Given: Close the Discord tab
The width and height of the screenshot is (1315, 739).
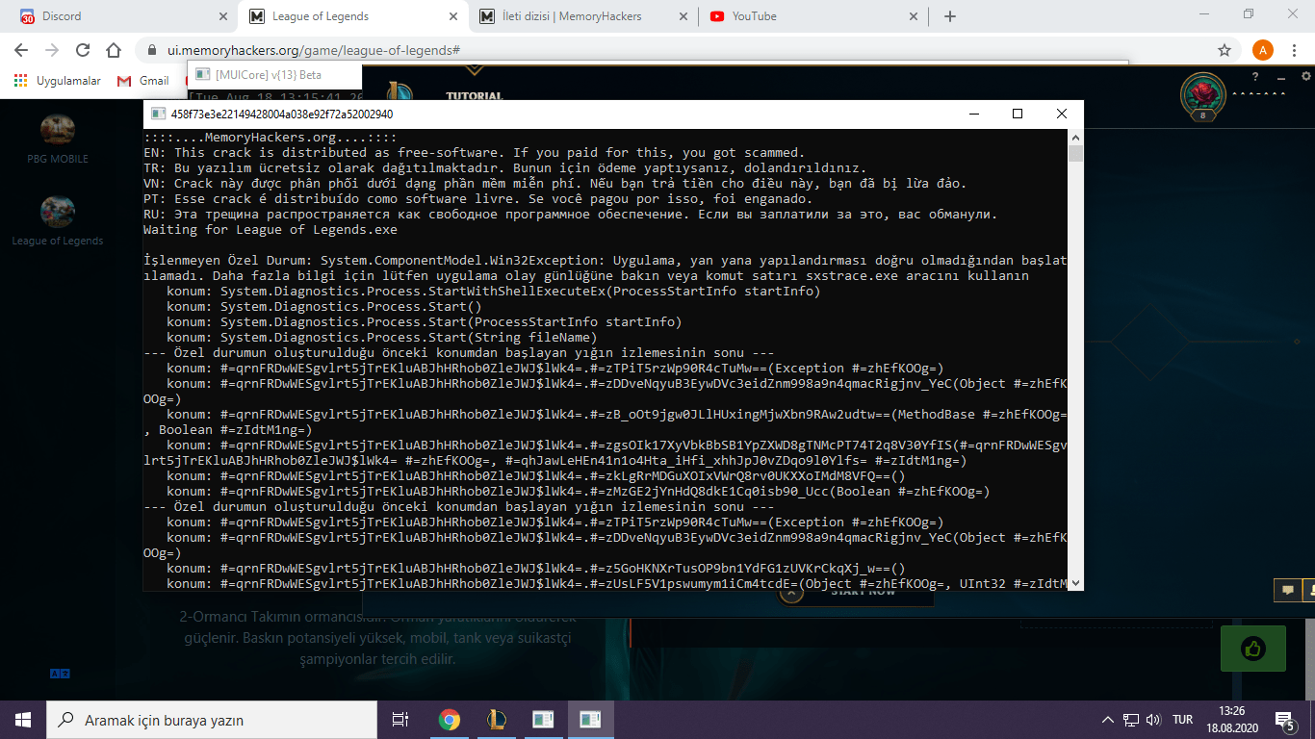Looking at the screenshot, I should tap(223, 16).
